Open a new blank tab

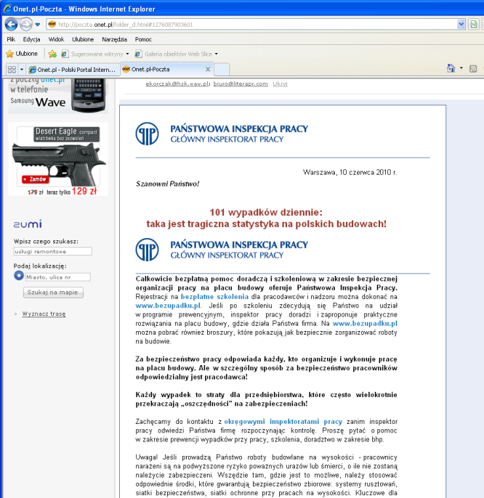(222, 70)
